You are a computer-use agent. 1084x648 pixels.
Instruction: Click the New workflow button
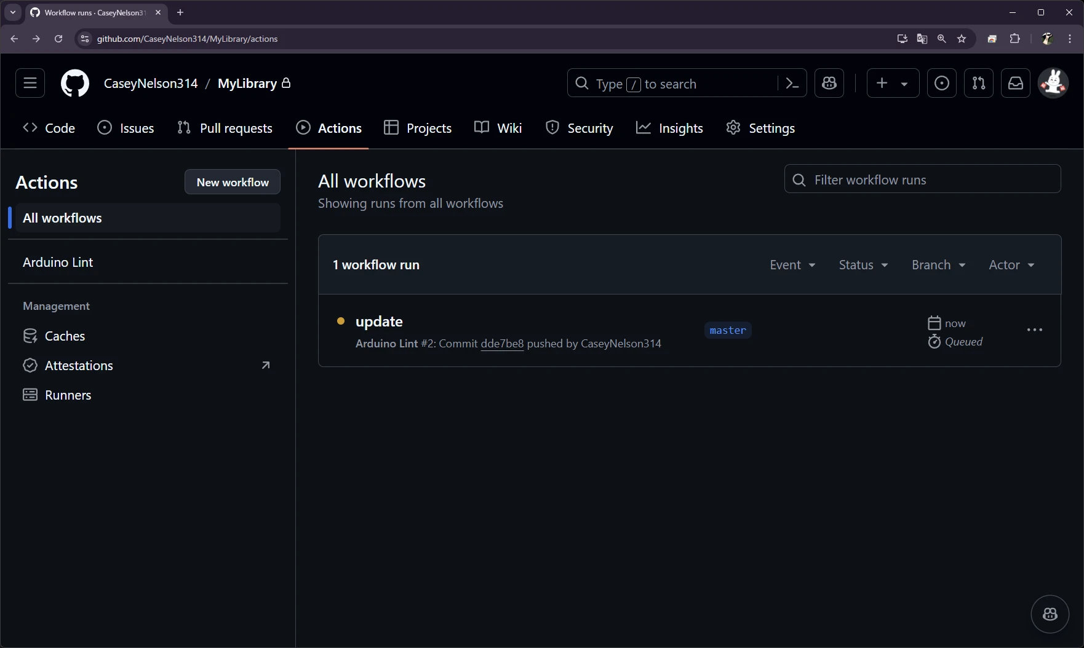pos(233,182)
